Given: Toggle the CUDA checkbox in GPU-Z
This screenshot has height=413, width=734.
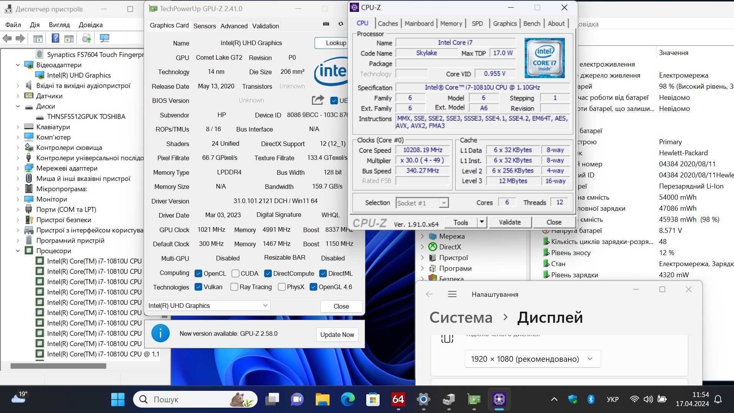Looking at the screenshot, I should pyautogui.click(x=235, y=273).
